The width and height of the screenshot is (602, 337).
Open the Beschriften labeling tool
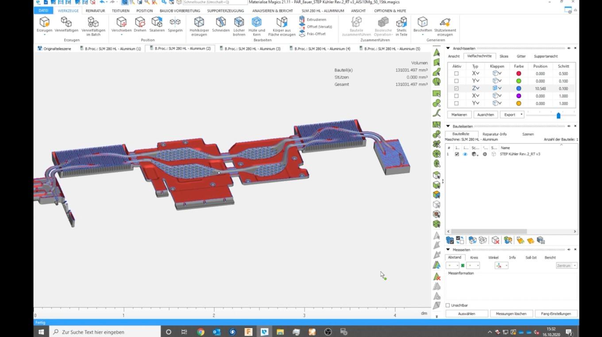pos(422,25)
